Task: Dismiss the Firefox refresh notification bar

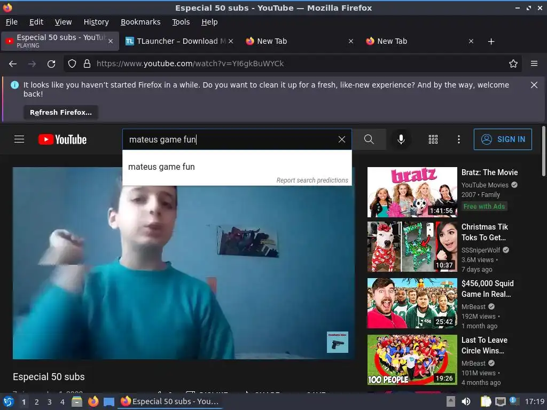Action: point(534,85)
